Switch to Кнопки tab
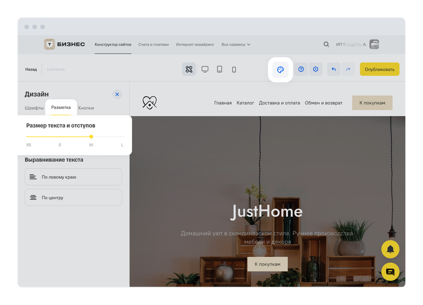 point(86,108)
